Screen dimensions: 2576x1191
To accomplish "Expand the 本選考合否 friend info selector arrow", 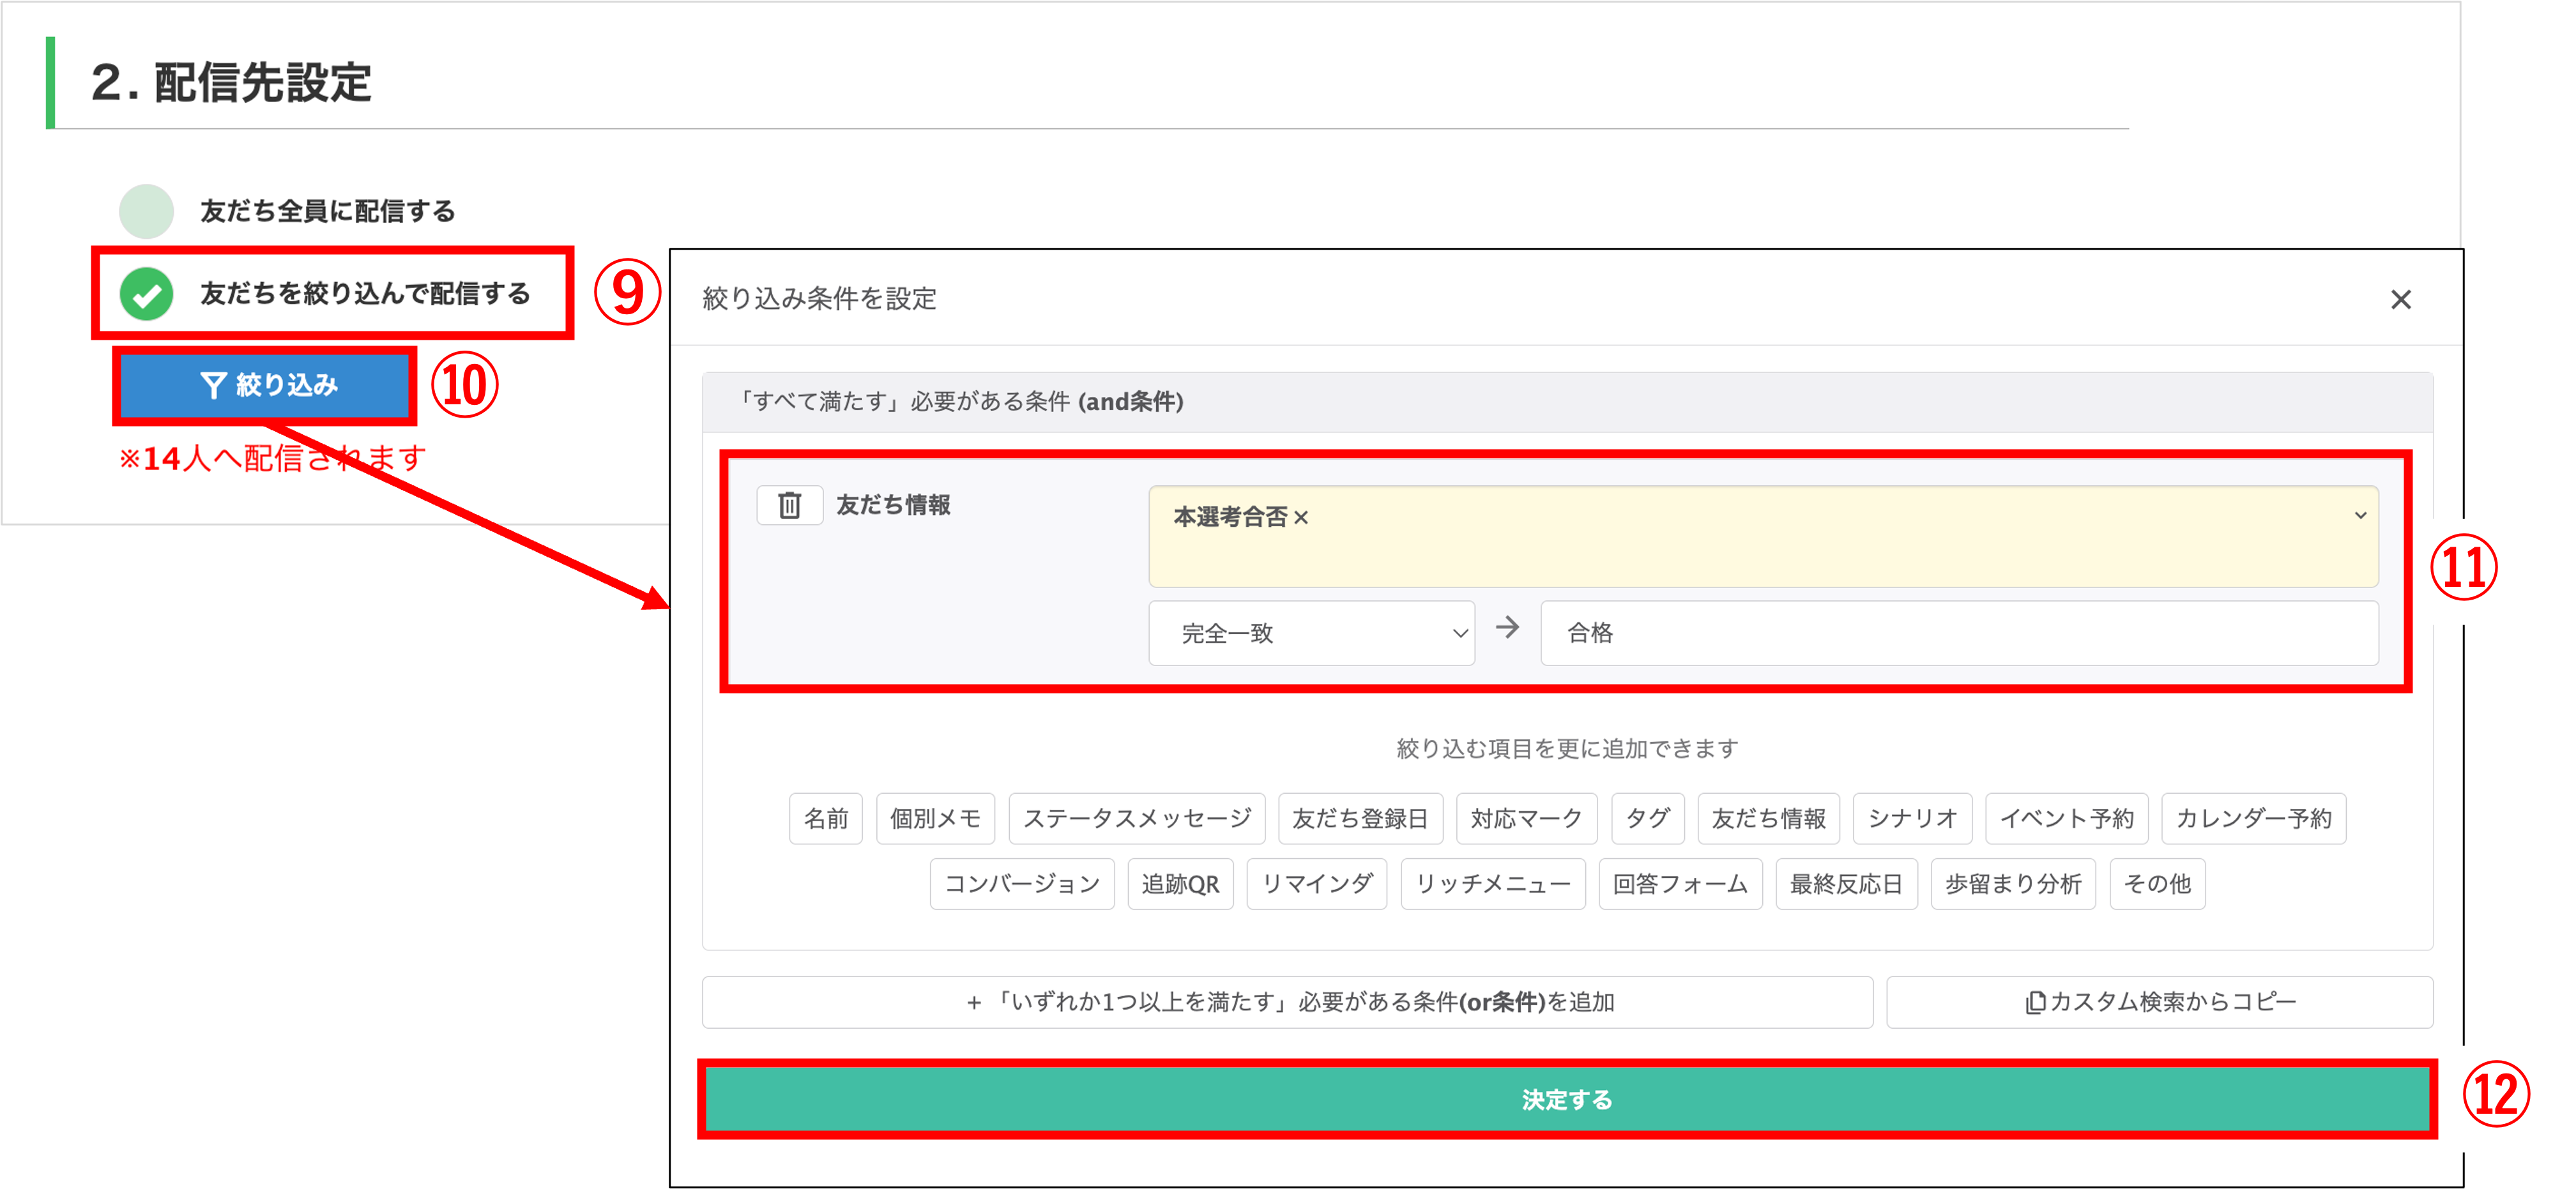I will pyautogui.click(x=2360, y=516).
